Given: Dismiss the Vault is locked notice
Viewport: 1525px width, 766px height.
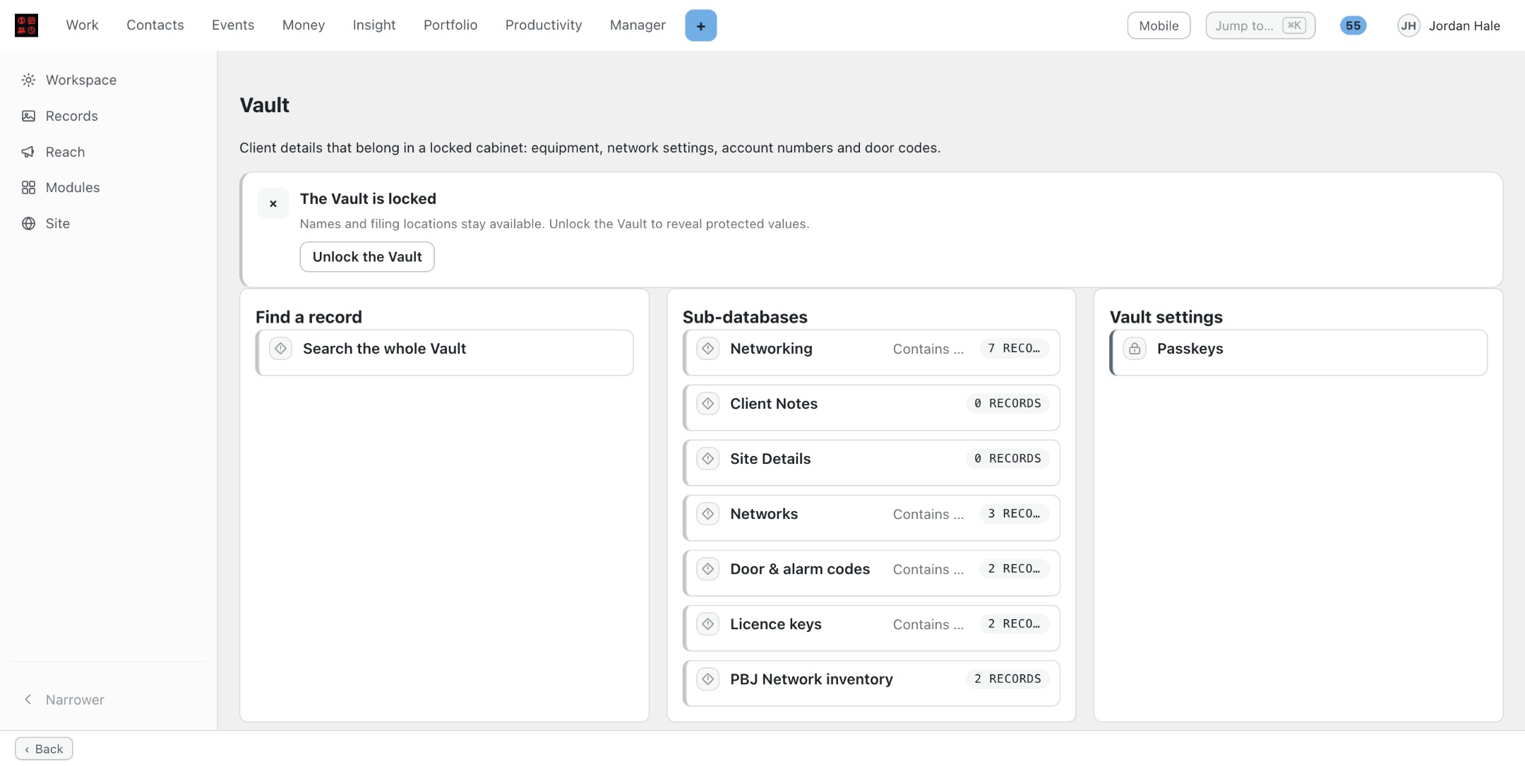Looking at the screenshot, I should click(x=273, y=203).
